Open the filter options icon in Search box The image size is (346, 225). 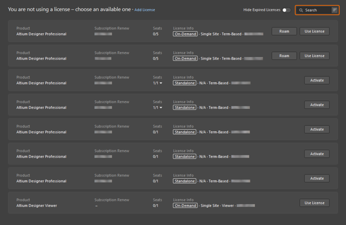click(x=334, y=10)
